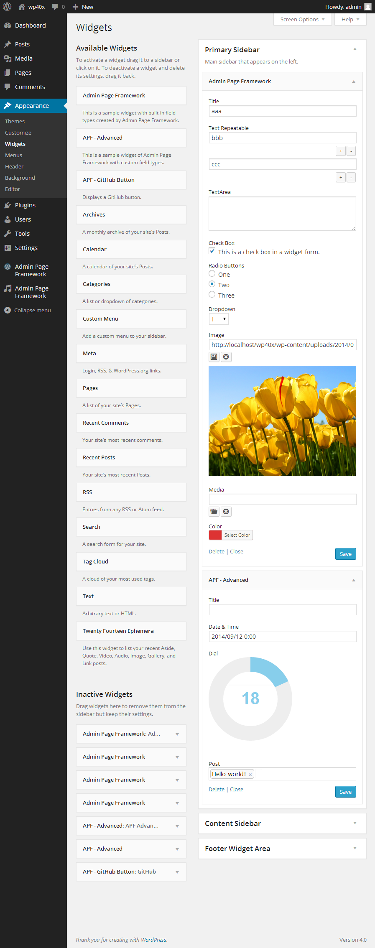
Task: Click the select image icon under Image field
Action: click(214, 357)
